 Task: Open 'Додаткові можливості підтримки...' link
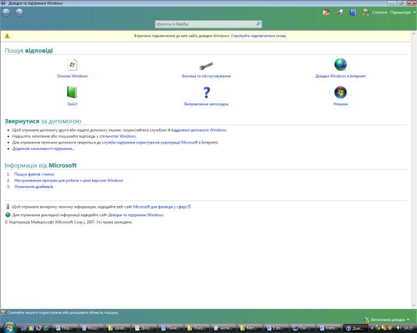click(43, 149)
